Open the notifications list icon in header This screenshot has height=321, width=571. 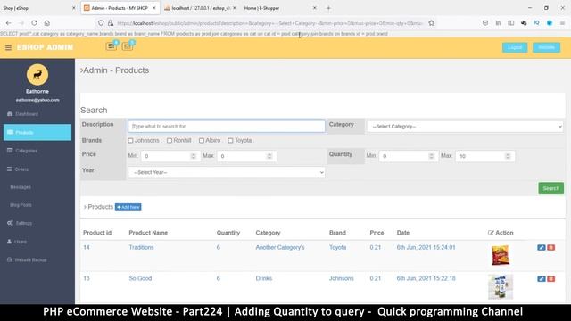point(111,46)
